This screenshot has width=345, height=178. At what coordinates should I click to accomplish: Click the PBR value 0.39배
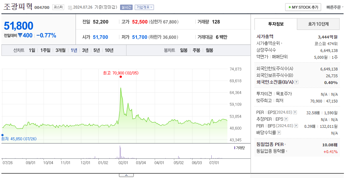(310, 126)
